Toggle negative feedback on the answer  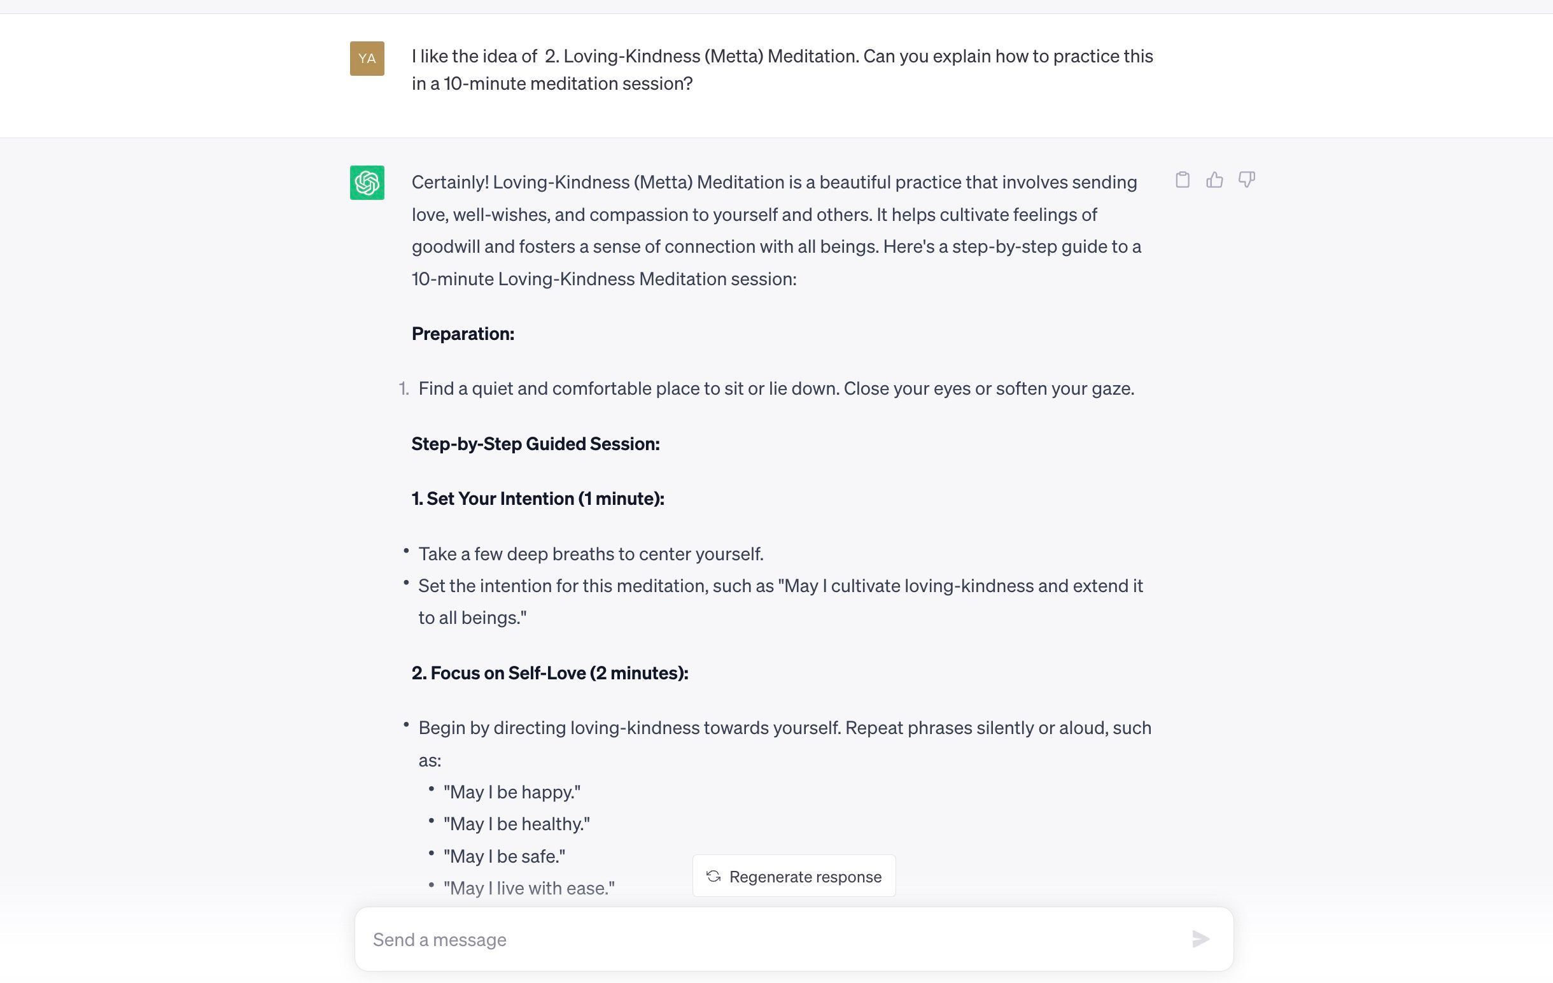pyautogui.click(x=1246, y=181)
